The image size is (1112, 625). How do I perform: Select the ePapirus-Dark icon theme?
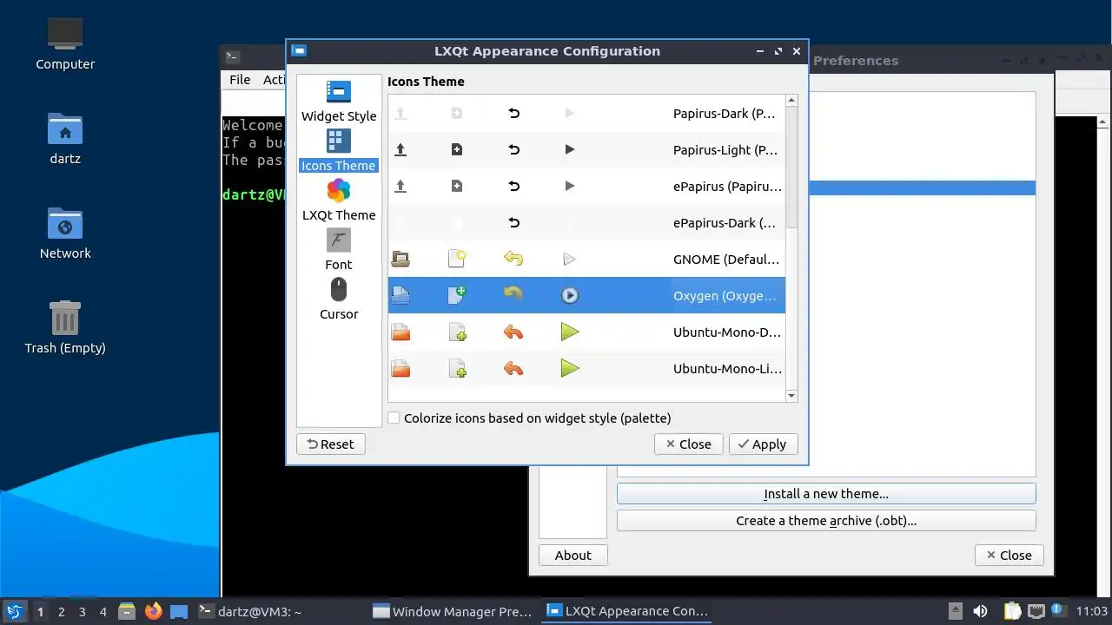[586, 223]
